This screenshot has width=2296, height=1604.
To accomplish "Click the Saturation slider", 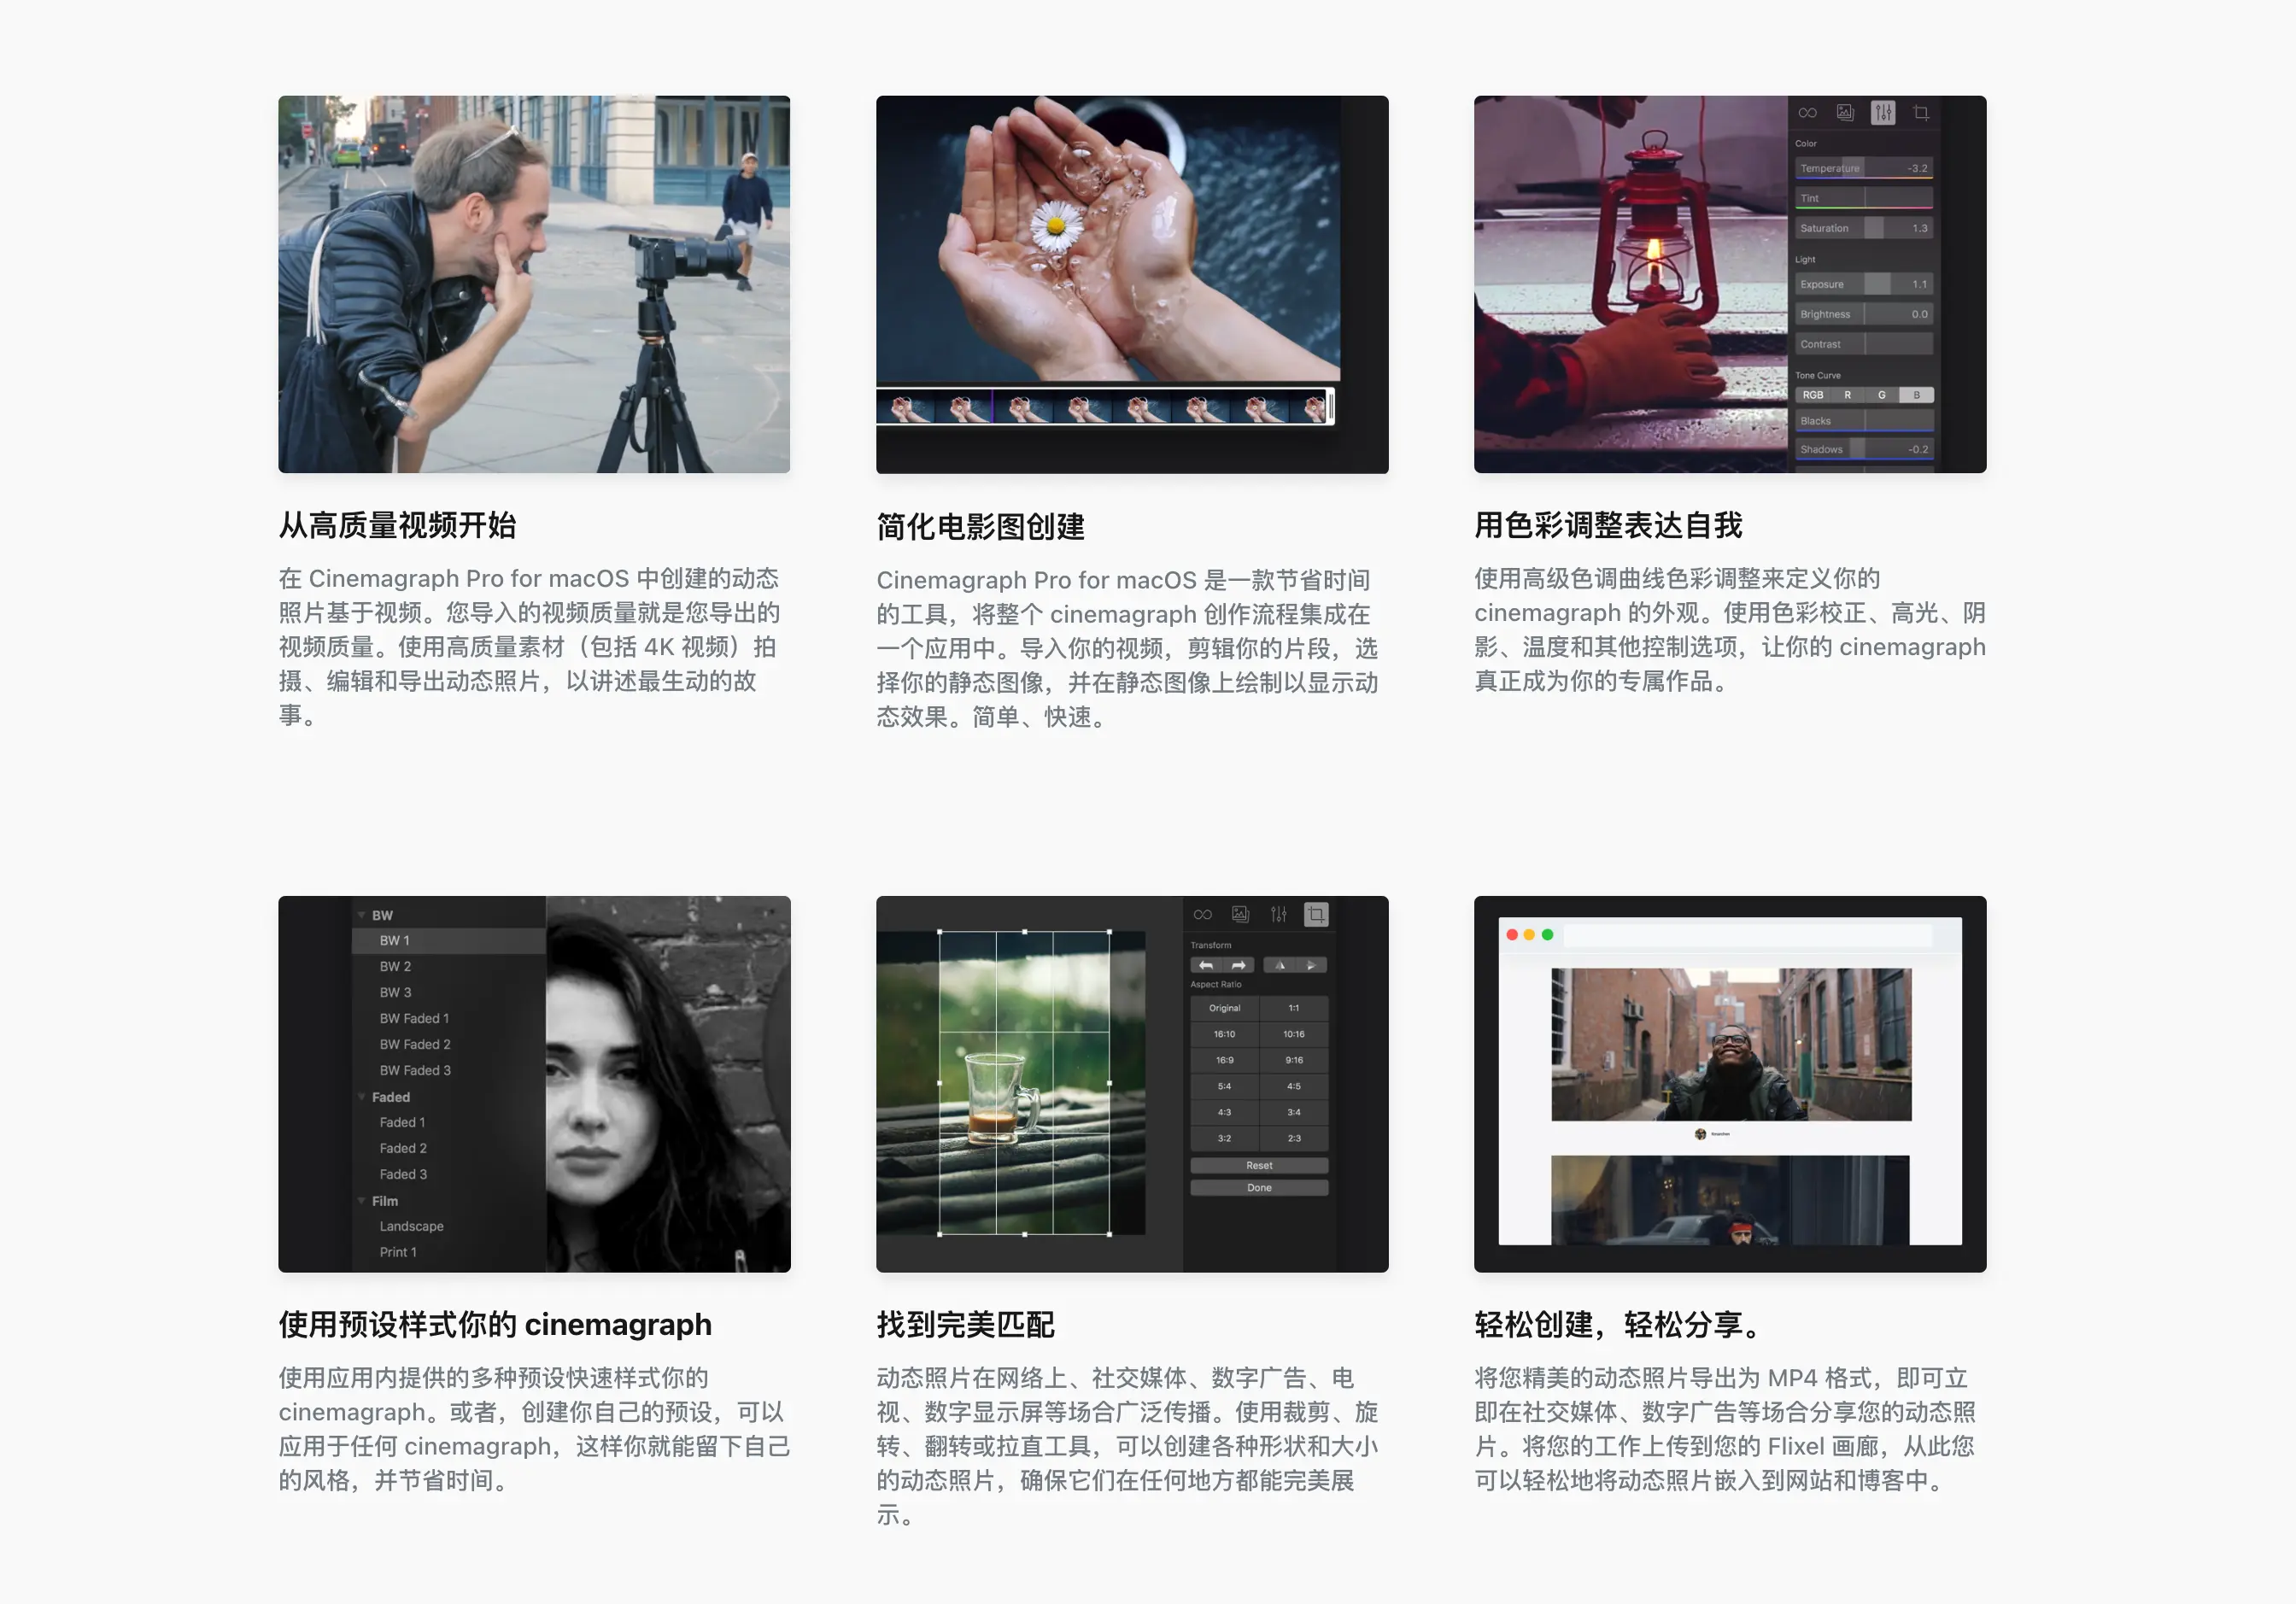I will point(1863,228).
